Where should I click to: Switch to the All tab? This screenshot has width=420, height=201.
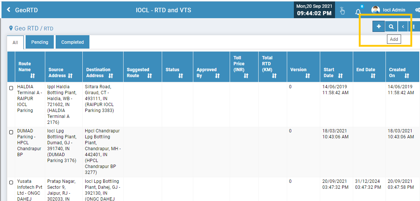click(x=15, y=42)
